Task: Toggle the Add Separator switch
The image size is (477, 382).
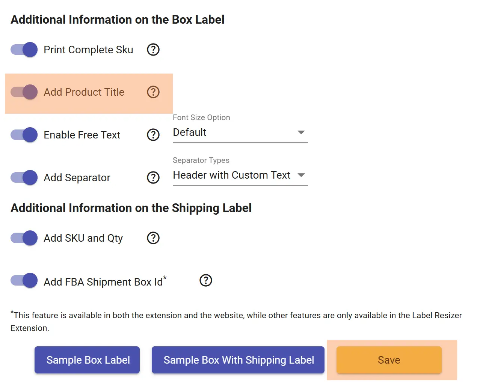Action: (x=24, y=177)
